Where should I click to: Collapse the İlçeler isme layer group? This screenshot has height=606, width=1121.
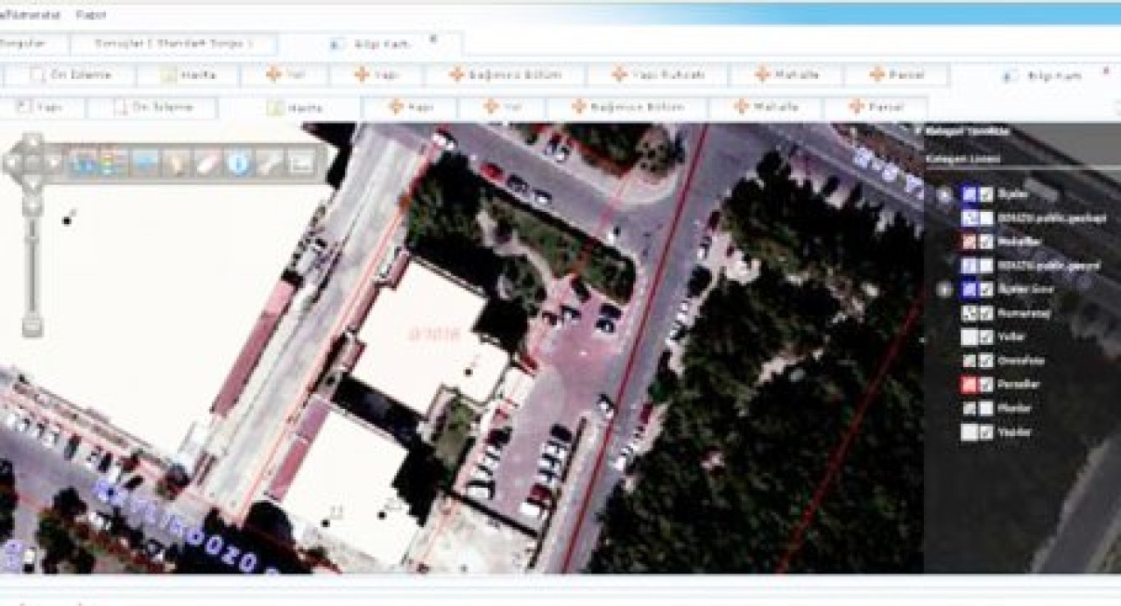(x=944, y=287)
